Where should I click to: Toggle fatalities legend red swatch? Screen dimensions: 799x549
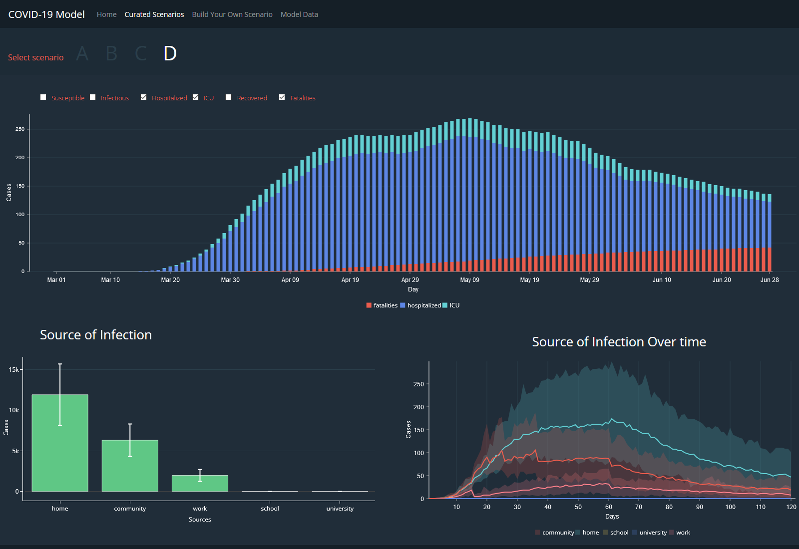[369, 305]
